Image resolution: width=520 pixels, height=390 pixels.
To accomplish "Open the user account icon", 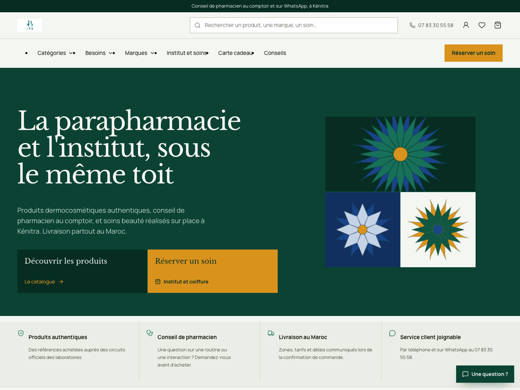I will 466,25.
